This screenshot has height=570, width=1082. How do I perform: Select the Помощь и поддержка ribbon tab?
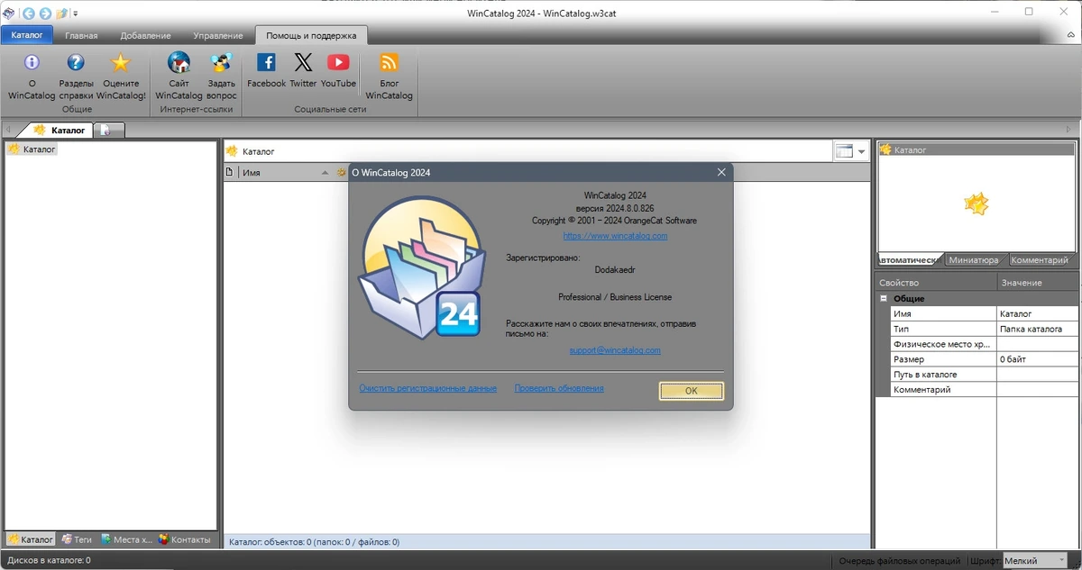coord(311,35)
